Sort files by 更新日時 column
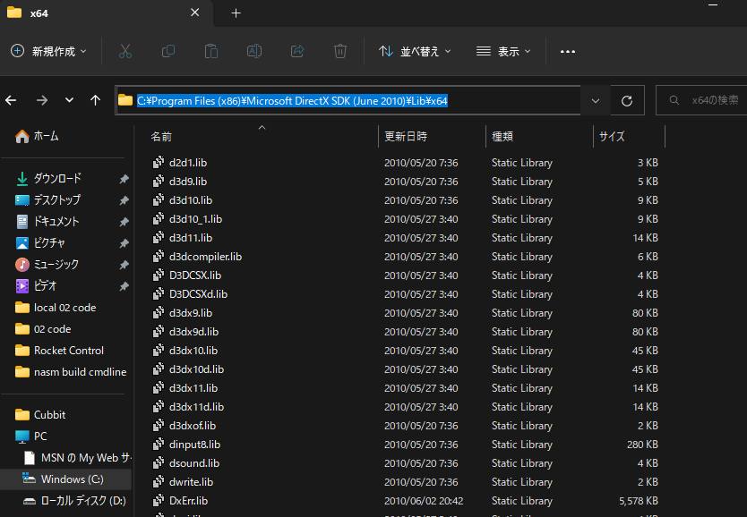 coord(406,137)
